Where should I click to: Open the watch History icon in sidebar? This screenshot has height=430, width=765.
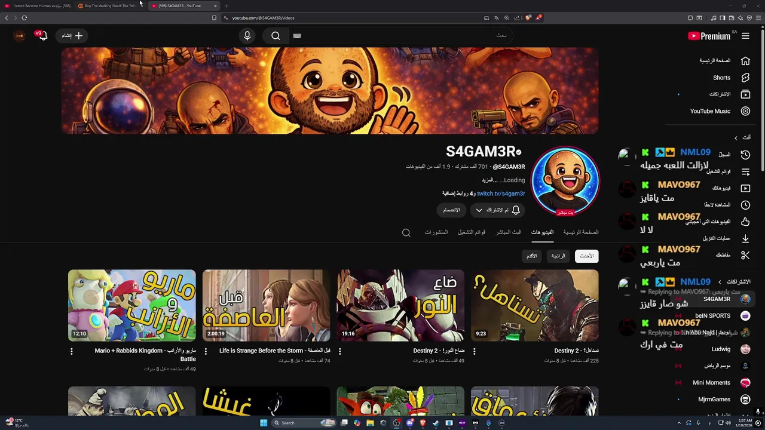(745, 155)
